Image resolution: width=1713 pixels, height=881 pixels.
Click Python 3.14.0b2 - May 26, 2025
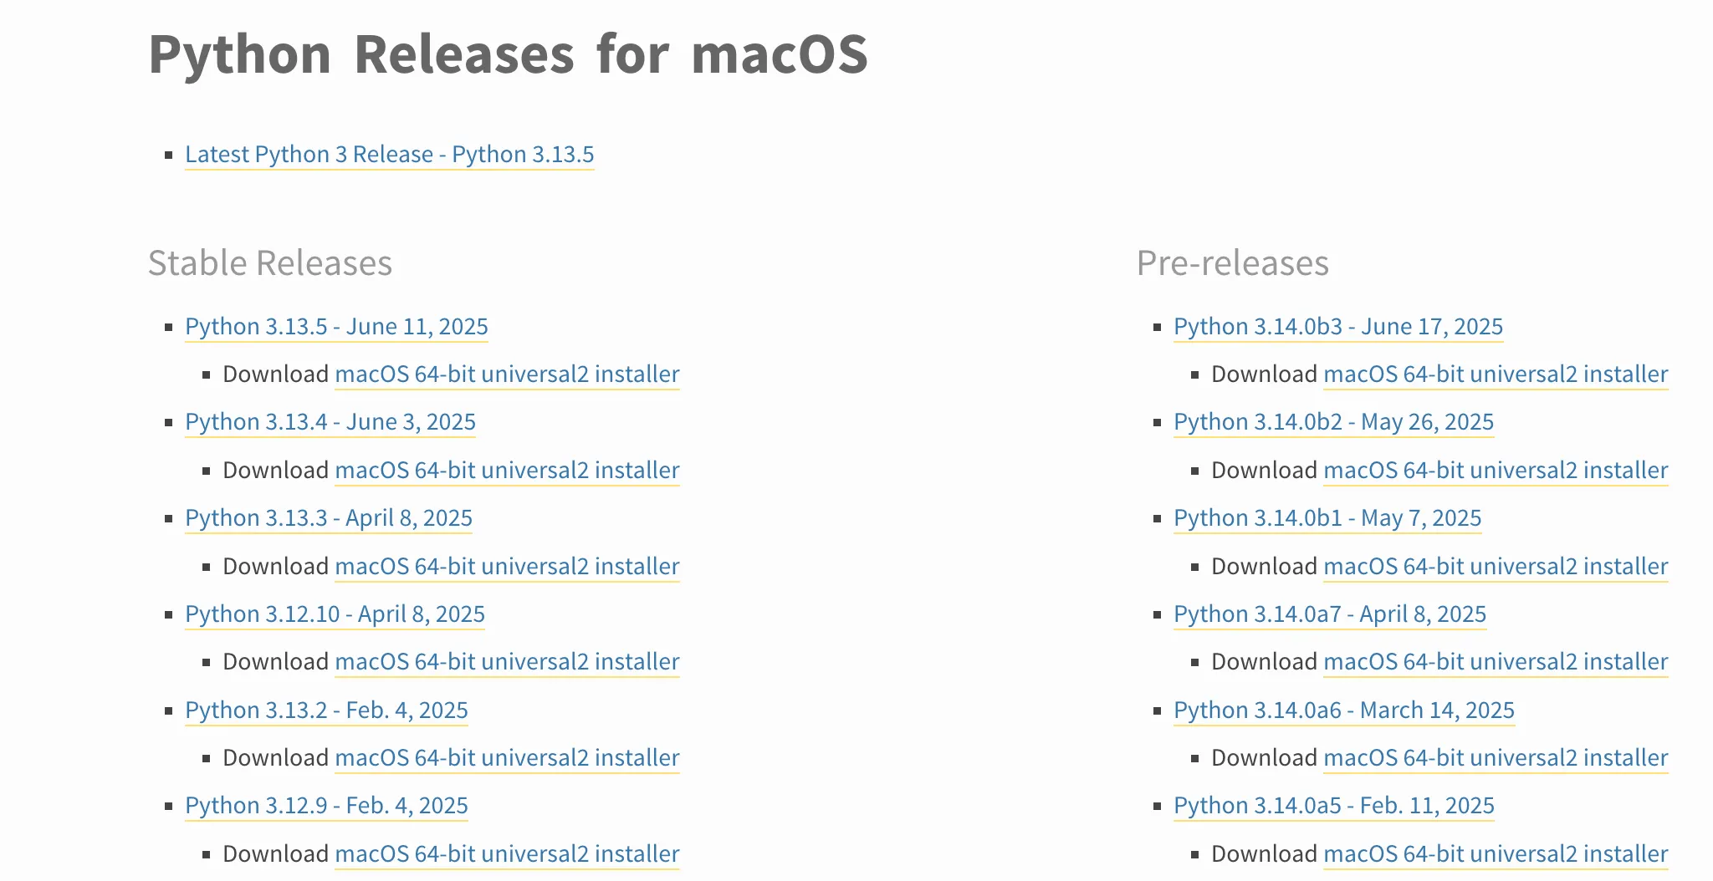click(1334, 422)
